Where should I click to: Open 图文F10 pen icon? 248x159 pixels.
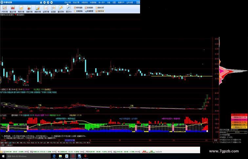pos(69,9)
